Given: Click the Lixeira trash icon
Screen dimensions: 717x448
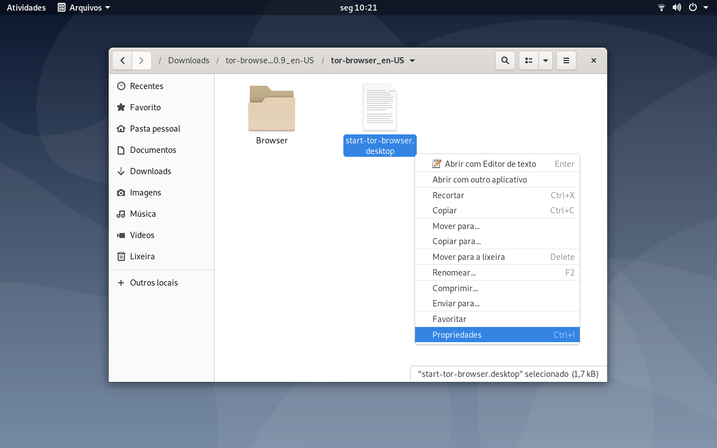Looking at the screenshot, I should point(121,256).
